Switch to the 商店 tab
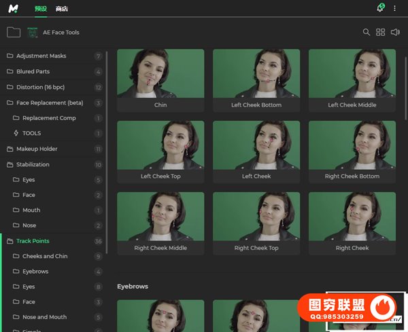The width and height of the screenshot is (408, 332). tap(61, 9)
